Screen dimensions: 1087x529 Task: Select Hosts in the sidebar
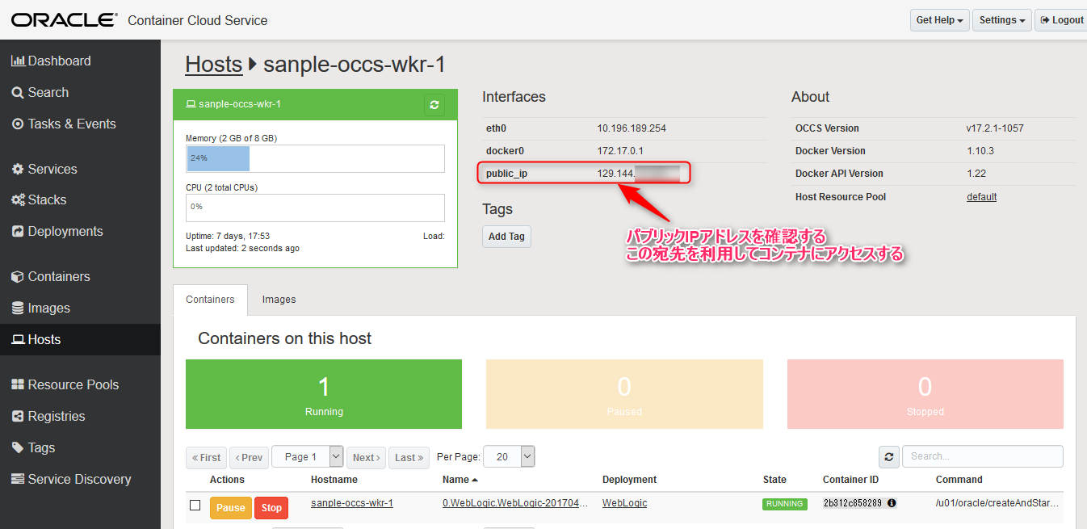(80, 339)
